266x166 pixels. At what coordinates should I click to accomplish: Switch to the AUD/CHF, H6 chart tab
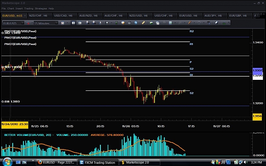pos(115,16)
